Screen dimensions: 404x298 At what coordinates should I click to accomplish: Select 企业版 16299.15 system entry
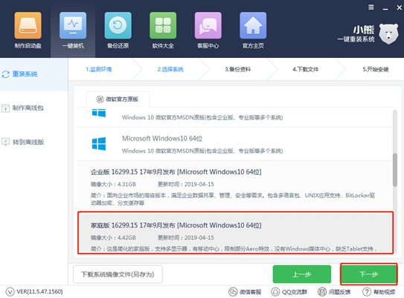236,187
